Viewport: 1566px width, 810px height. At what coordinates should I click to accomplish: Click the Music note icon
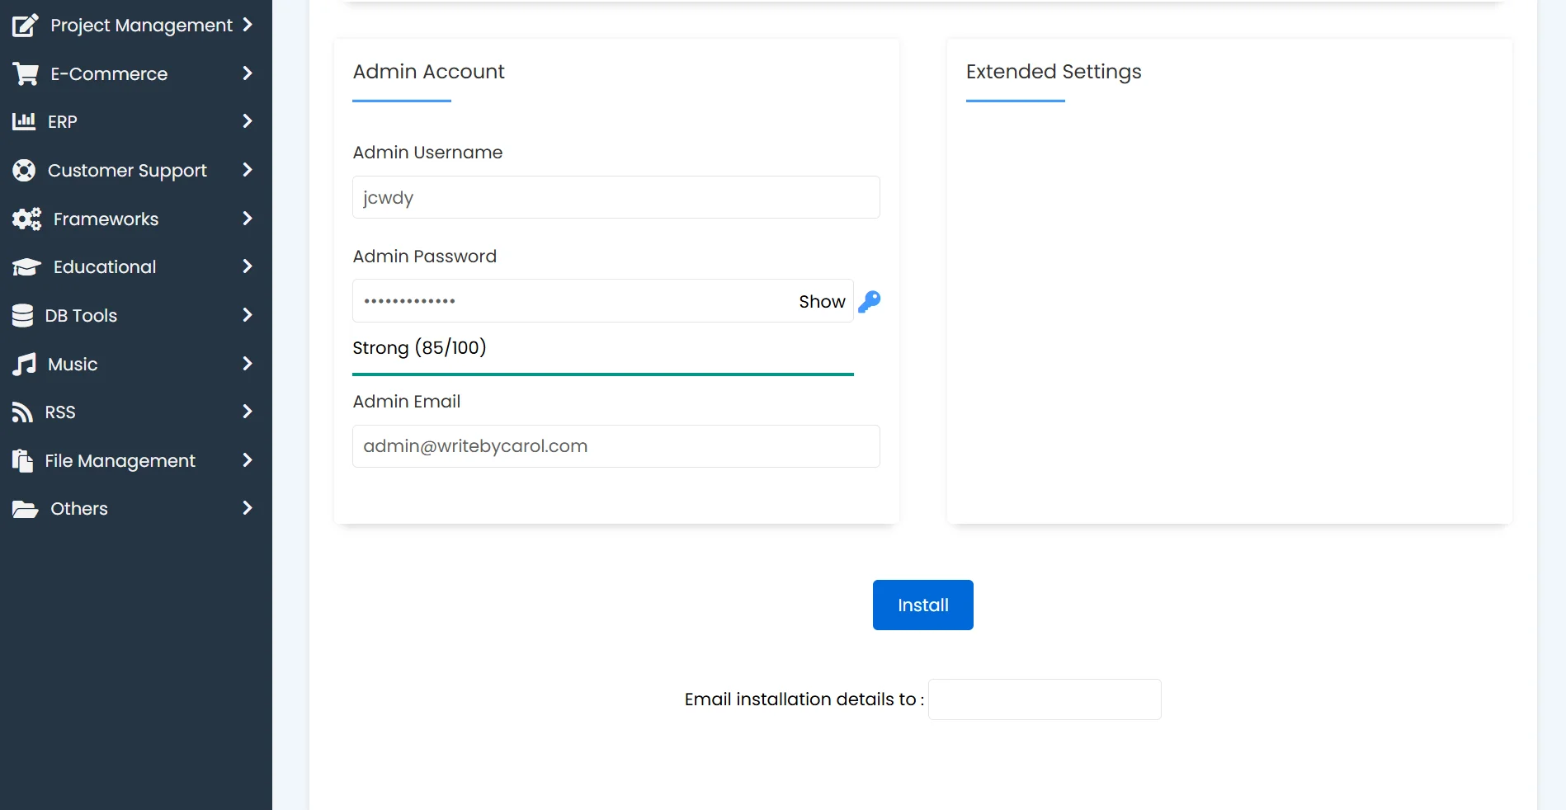point(25,365)
